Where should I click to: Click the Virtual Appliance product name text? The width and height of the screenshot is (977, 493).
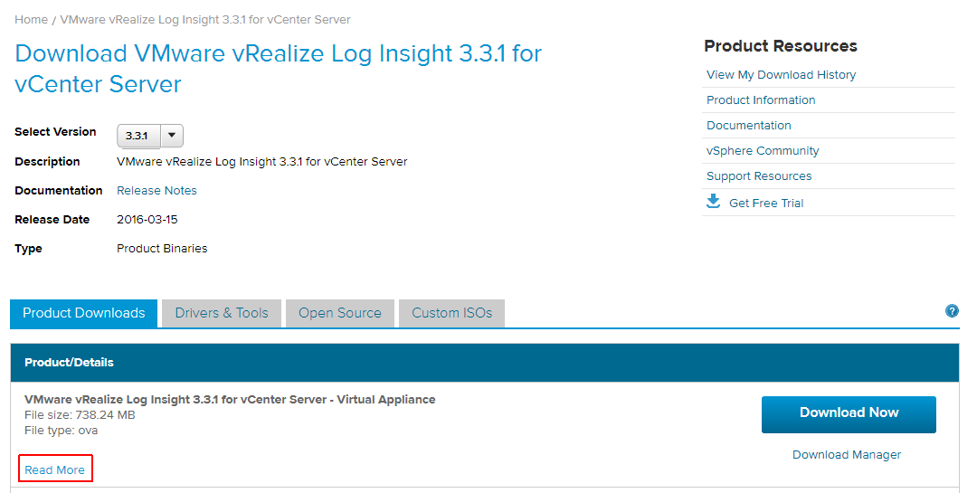230,400
